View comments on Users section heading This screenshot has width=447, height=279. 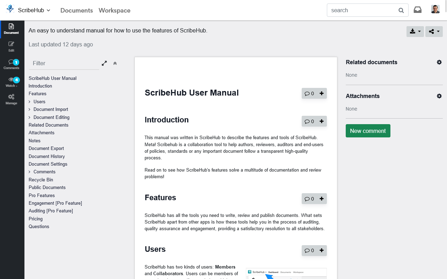(x=309, y=250)
